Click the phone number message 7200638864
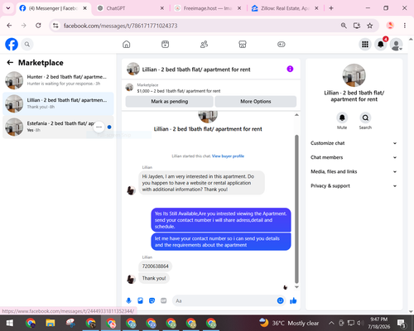The height and width of the screenshot is (331, 414). tap(155, 266)
